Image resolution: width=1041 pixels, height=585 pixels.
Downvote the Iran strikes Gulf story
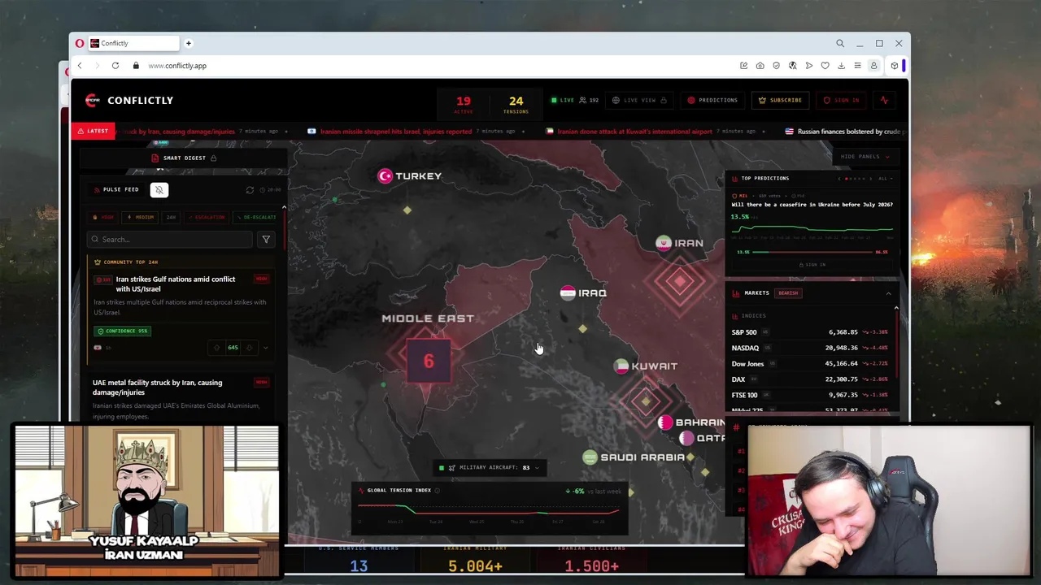[249, 348]
